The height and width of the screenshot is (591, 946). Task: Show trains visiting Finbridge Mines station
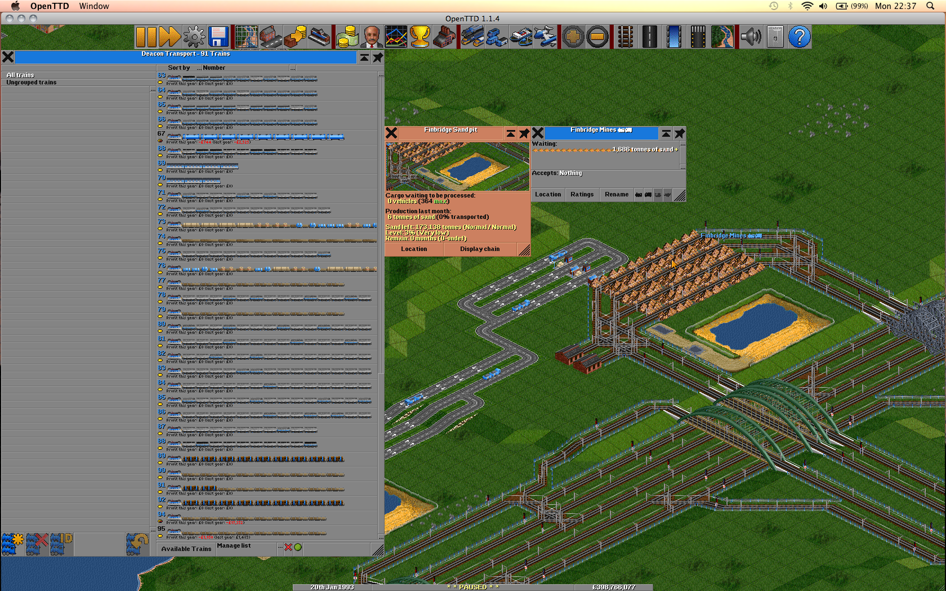pyautogui.click(x=639, y=195)
